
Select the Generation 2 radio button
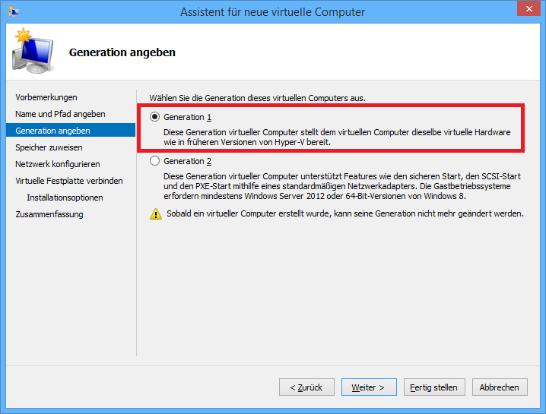[x=155, y=161]
